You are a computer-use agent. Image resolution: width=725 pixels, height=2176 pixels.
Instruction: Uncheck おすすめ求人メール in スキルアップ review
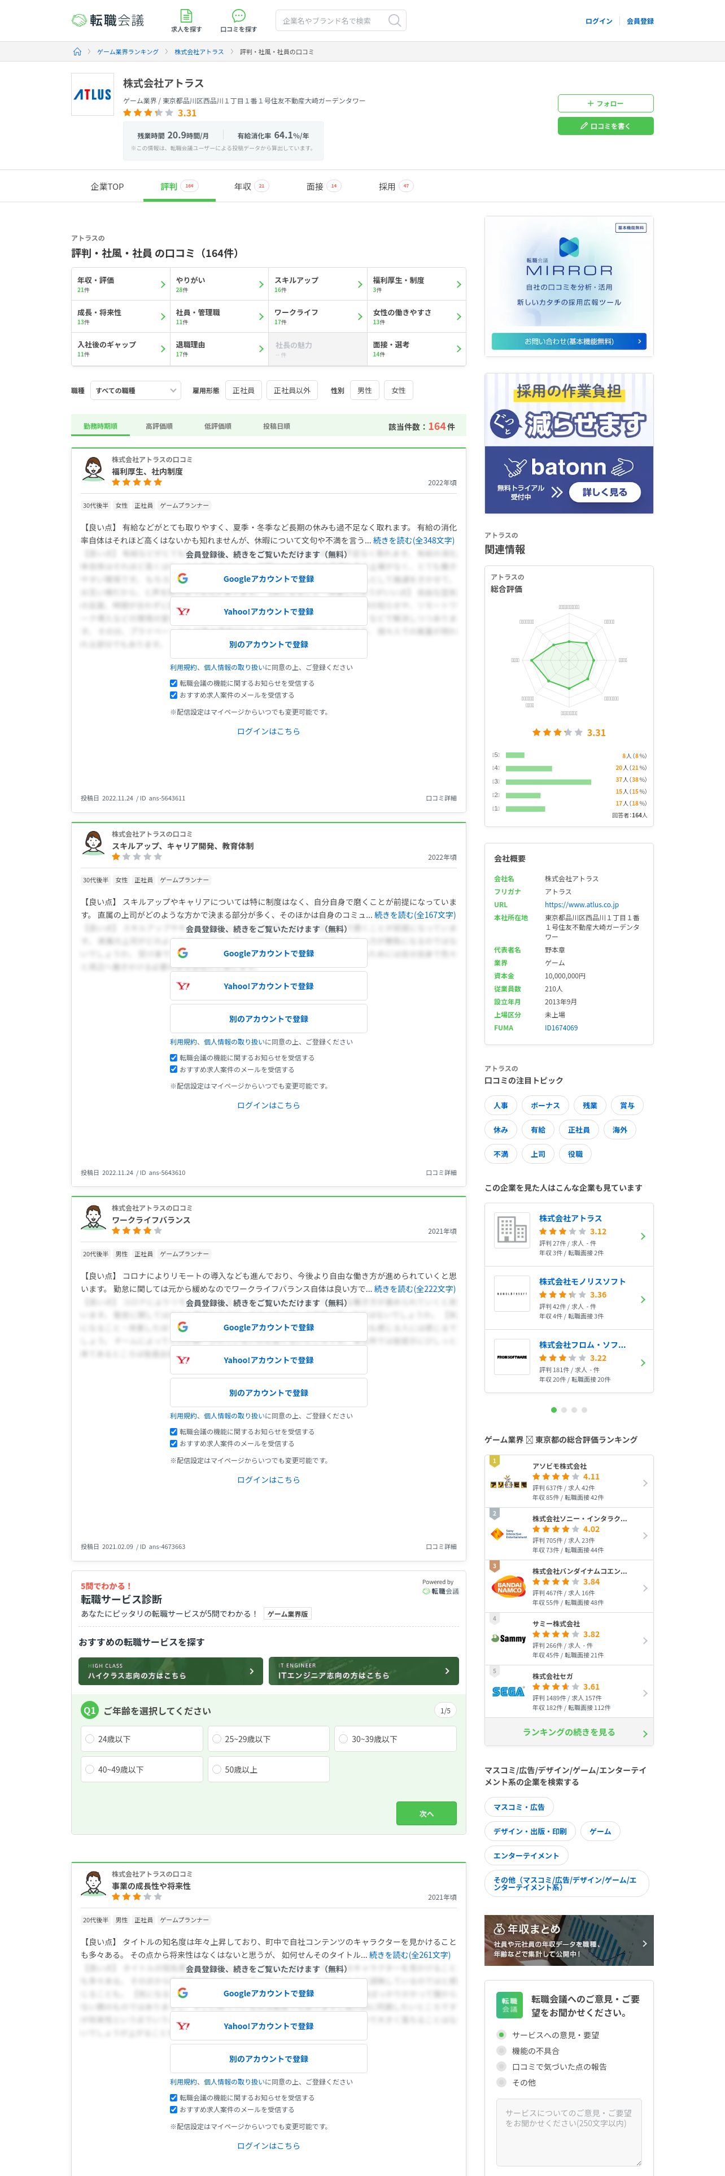(174, 1069)
